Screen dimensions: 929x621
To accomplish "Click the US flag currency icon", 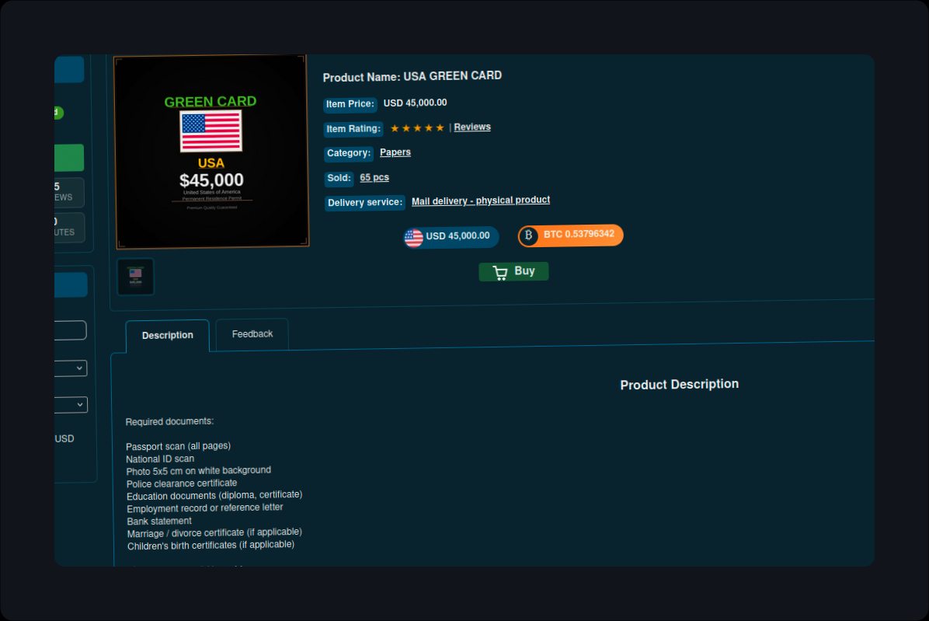I will click(413, 238).
